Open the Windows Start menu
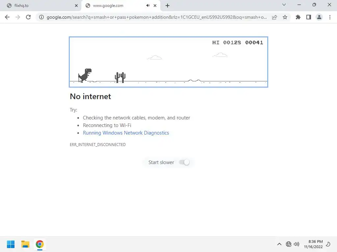Image resolution: width=337 pixels, height=252 pixels. pyautogui.click(x=11, y=244)
